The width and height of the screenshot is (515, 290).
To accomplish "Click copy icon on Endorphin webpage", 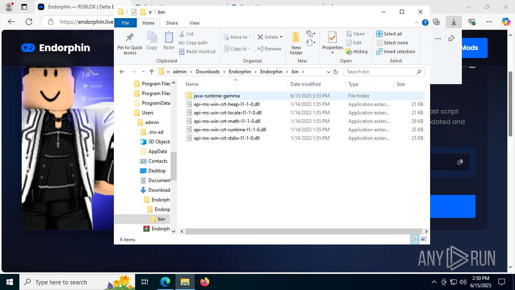I will click(460, 162).
